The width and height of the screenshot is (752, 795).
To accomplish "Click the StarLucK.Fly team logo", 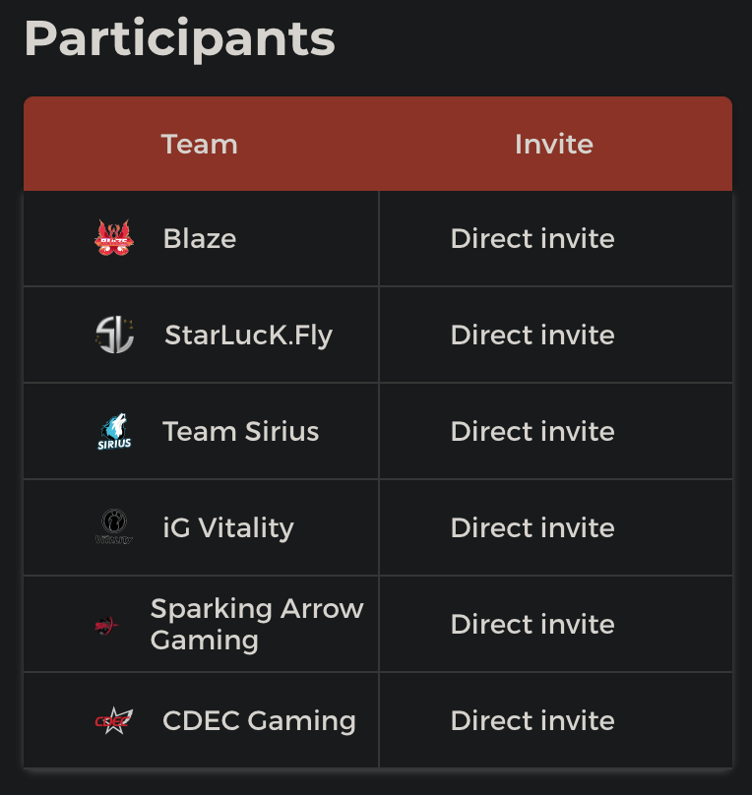I will [x=114, y=335].
